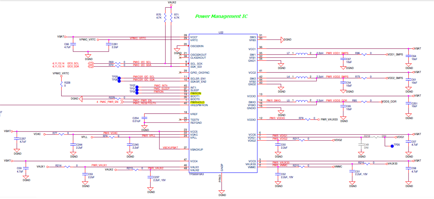Click the R228 resistor label
The image size is (434, 199).
tap(67, 82)
